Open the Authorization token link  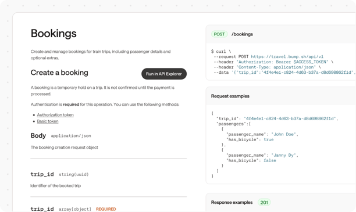coord(55,115)
